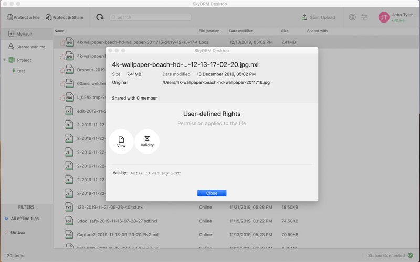420x262 pixels.
Task: Click 7.41MB size cell in list
Action: (x=288, y=42)
